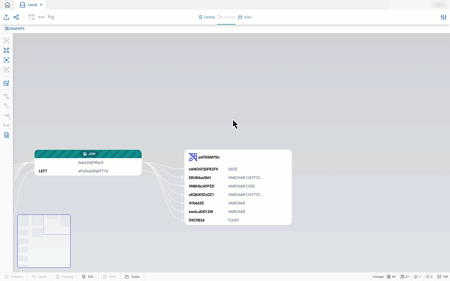
Task: Select the nANChFQ5FK2FV column row
Action: pos(203,169)
